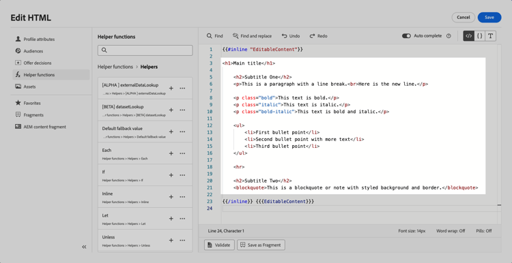Select the curly braces view mode icon
Screen dimensions: 512x263
479,36
